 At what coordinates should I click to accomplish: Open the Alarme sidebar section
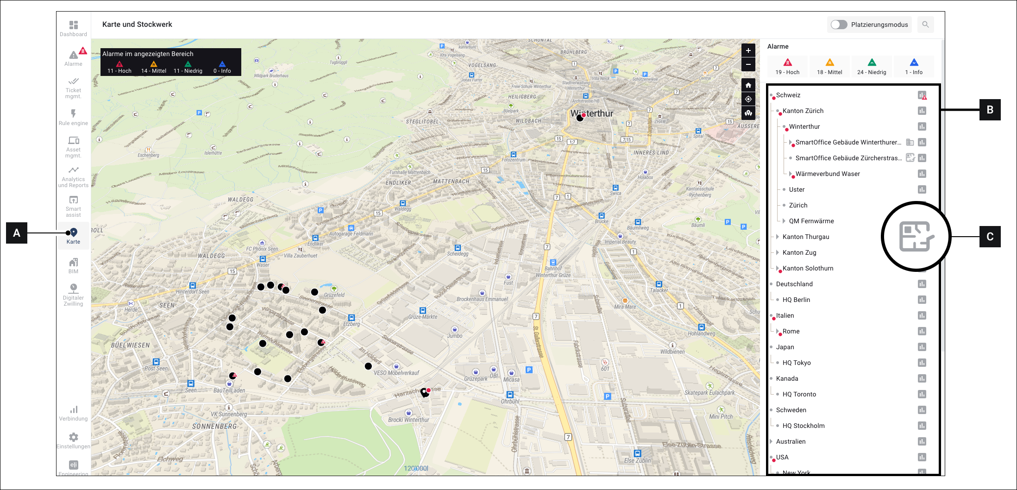coord(73,57)
